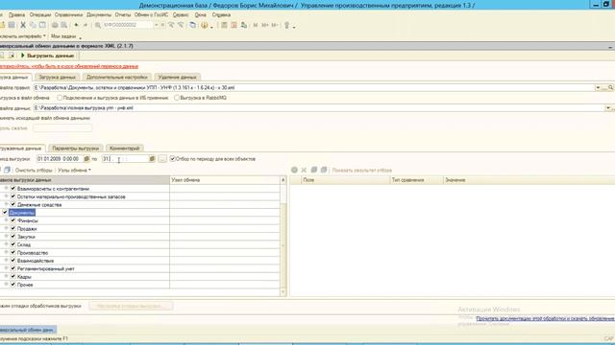The width and height of the screenshot is (615, 345).
Task: Open the Сервис menu
Action: click(181, 15)
